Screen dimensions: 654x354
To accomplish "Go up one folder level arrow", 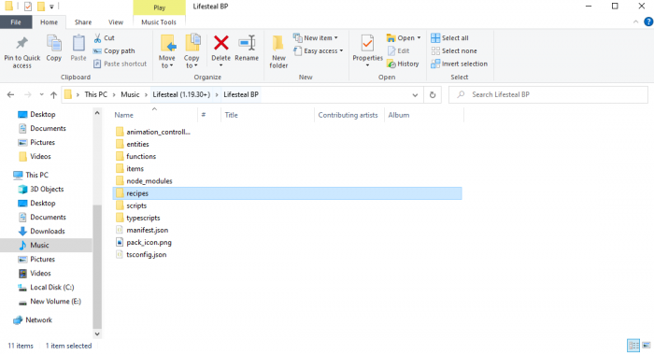I will 53,94.
